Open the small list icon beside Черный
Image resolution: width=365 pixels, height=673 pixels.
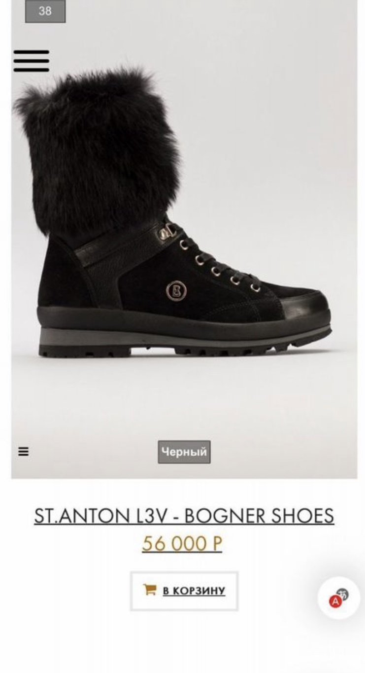(x=23, y=451)
